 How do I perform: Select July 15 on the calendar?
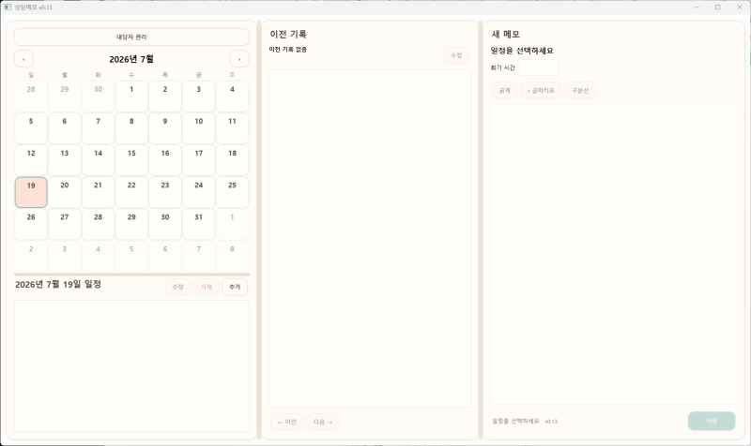point(131,160)
